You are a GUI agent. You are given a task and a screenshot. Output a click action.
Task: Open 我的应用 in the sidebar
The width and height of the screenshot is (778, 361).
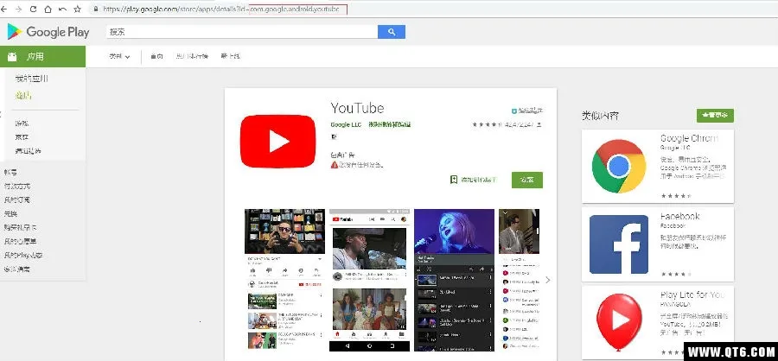(x=32, y=79)
